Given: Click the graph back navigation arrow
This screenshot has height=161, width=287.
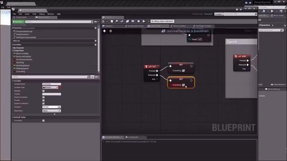Looking at the screenshot, I should (x=104, y=31).
